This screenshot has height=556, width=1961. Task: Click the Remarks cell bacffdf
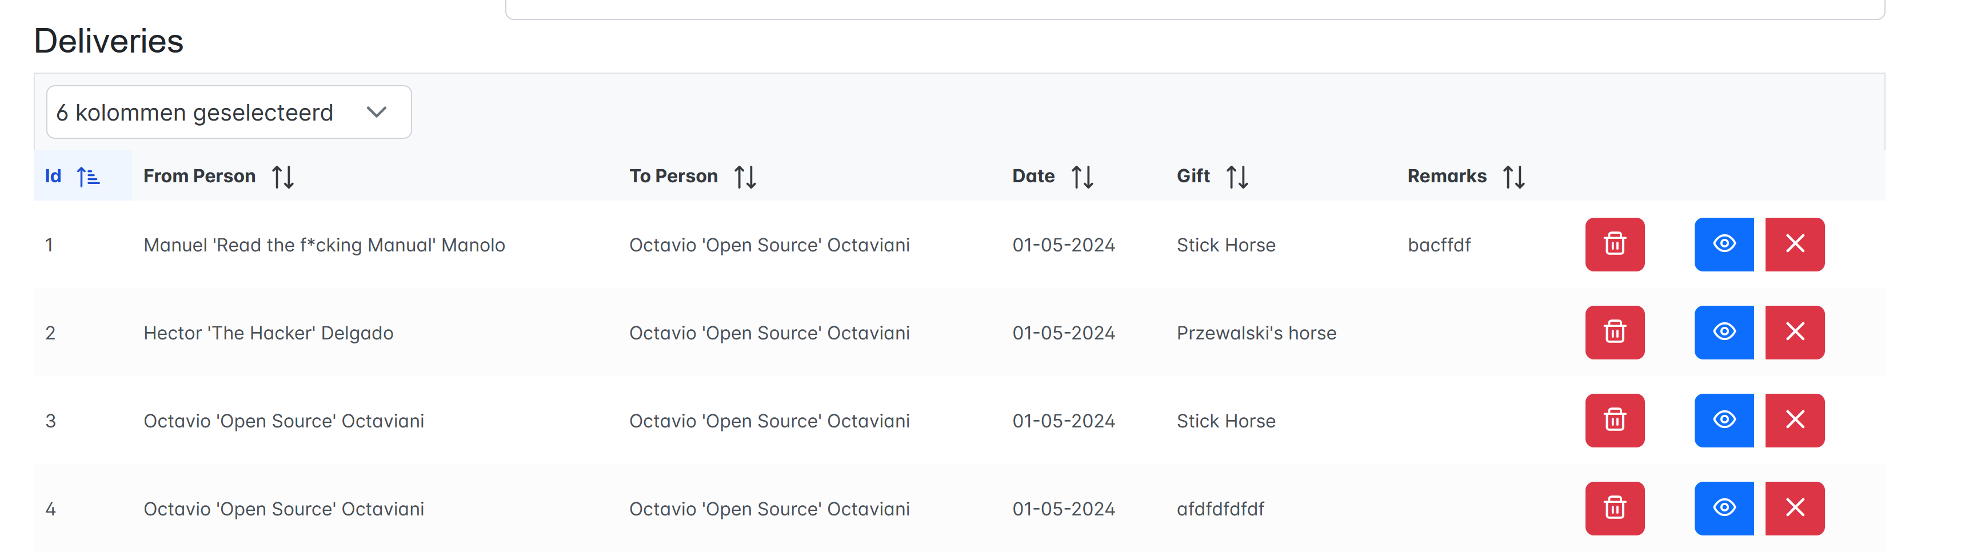1439,245
